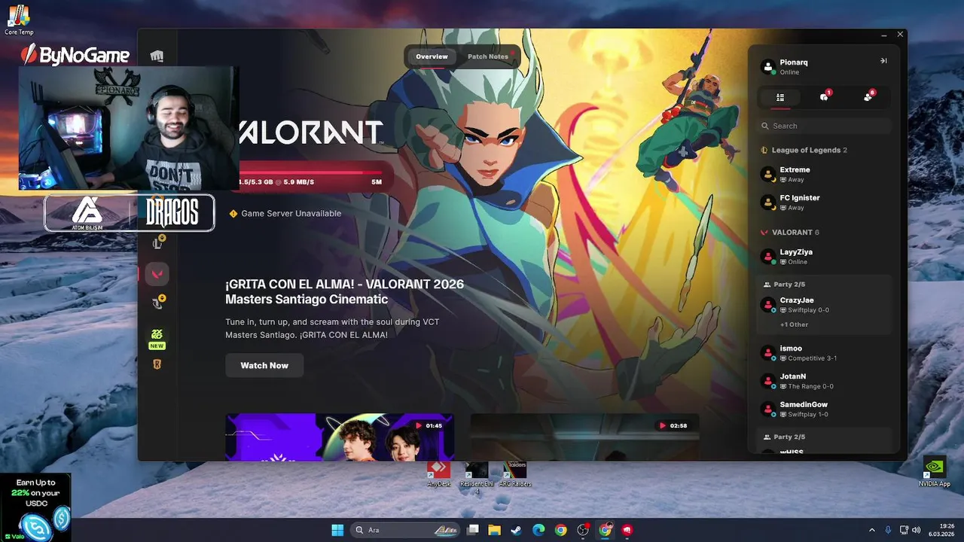Collapse the League of Legends friends group
This screenshot has width=964, height=542.
[804, 150]
